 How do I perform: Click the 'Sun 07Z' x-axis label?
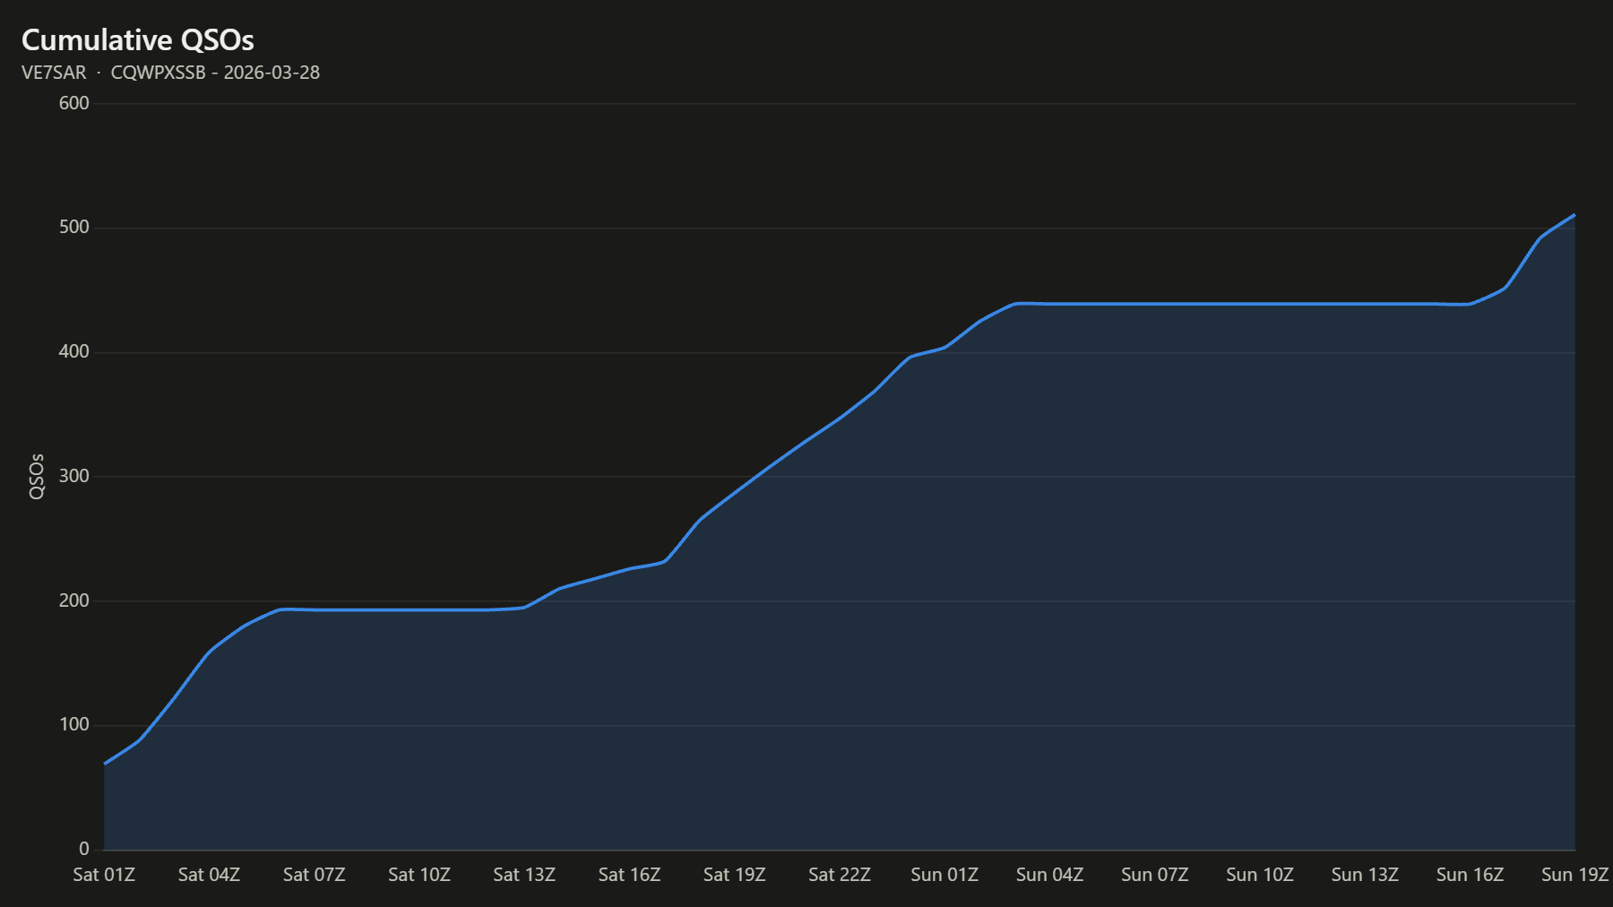coord(1155,875)
